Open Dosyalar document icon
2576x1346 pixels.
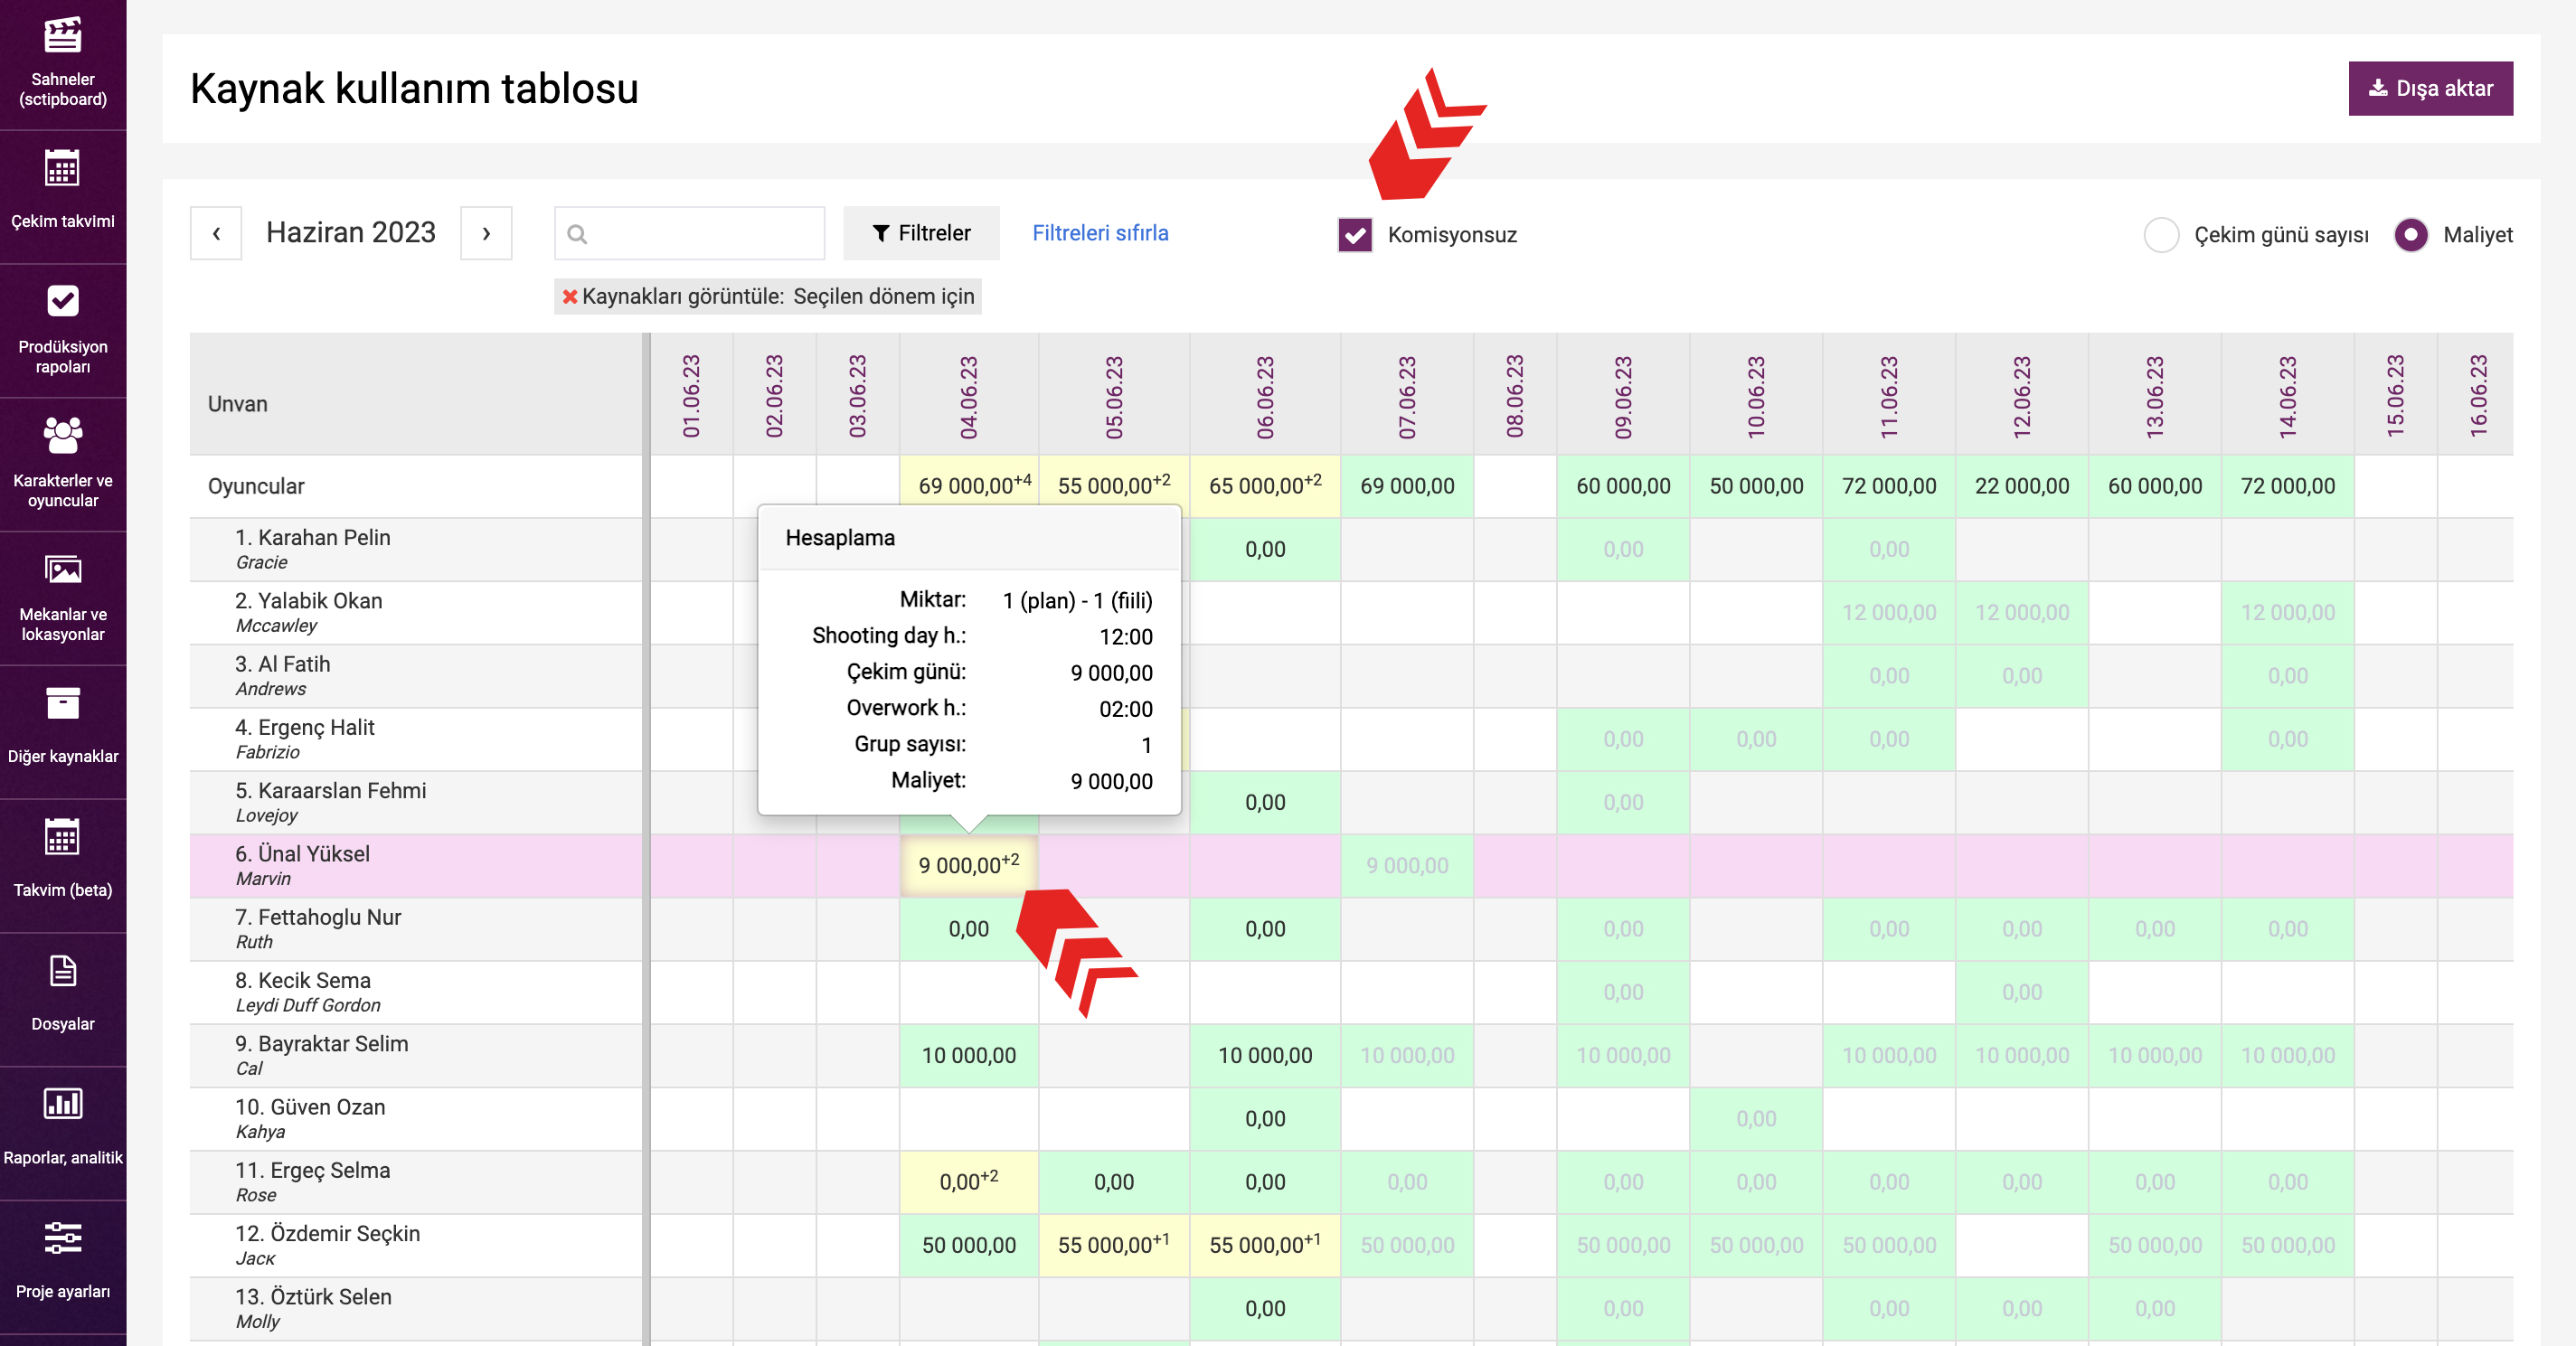[62, 971]
